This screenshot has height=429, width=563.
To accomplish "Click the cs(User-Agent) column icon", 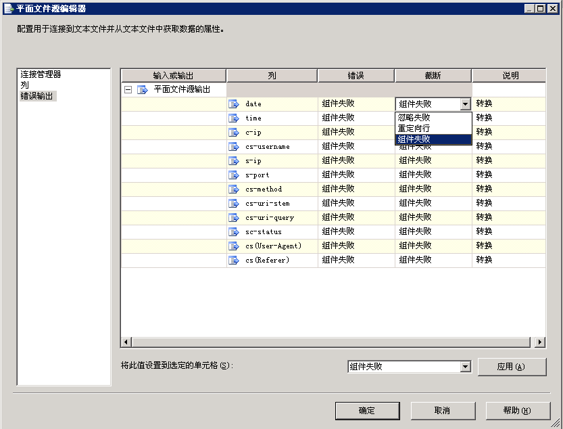I will (234, 246).
